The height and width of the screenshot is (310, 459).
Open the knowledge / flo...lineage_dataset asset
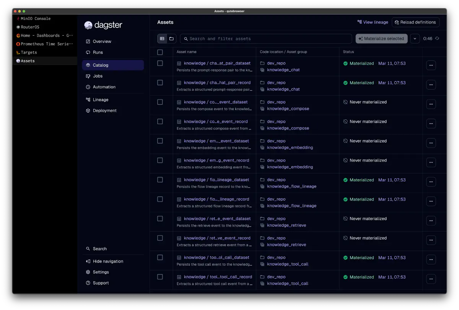pos(216,180)
